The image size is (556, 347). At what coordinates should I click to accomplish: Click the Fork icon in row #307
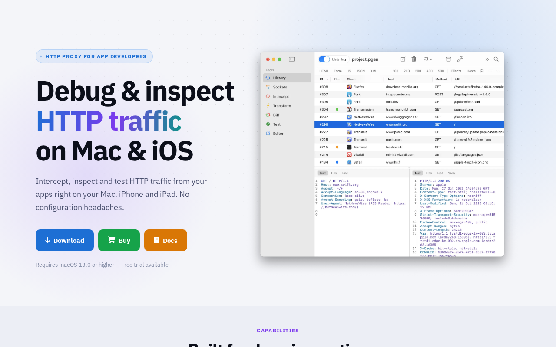(x=349, y=94)
